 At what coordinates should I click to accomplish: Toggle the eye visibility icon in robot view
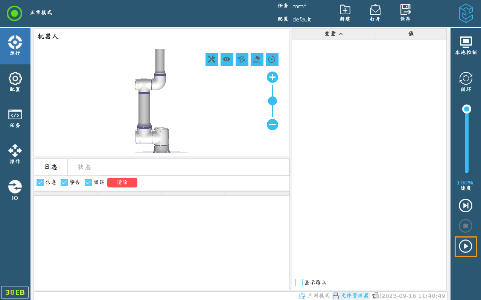(x=227, y=59)
